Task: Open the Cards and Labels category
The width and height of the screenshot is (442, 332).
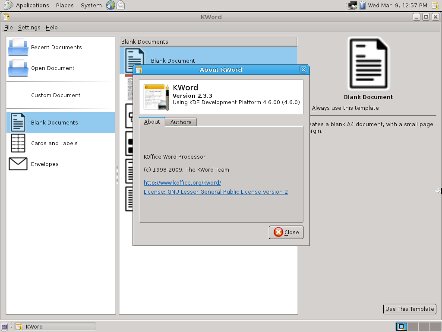Action: [x=54, y=143]
